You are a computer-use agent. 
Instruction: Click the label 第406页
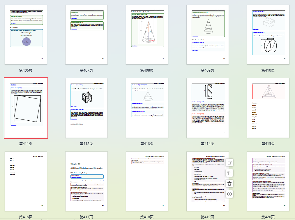(26, 70)
